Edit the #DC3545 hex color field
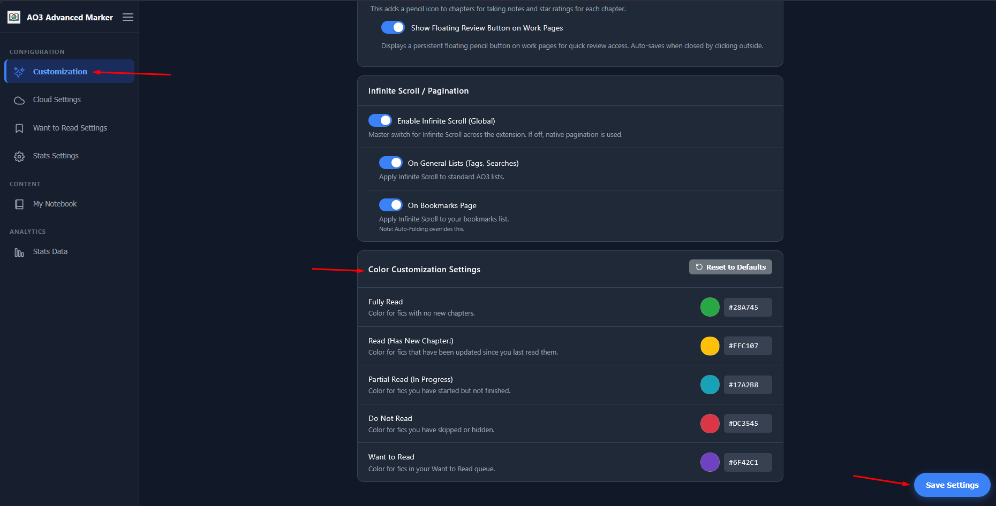The image size is (996, 506). [x=748, y=424]
